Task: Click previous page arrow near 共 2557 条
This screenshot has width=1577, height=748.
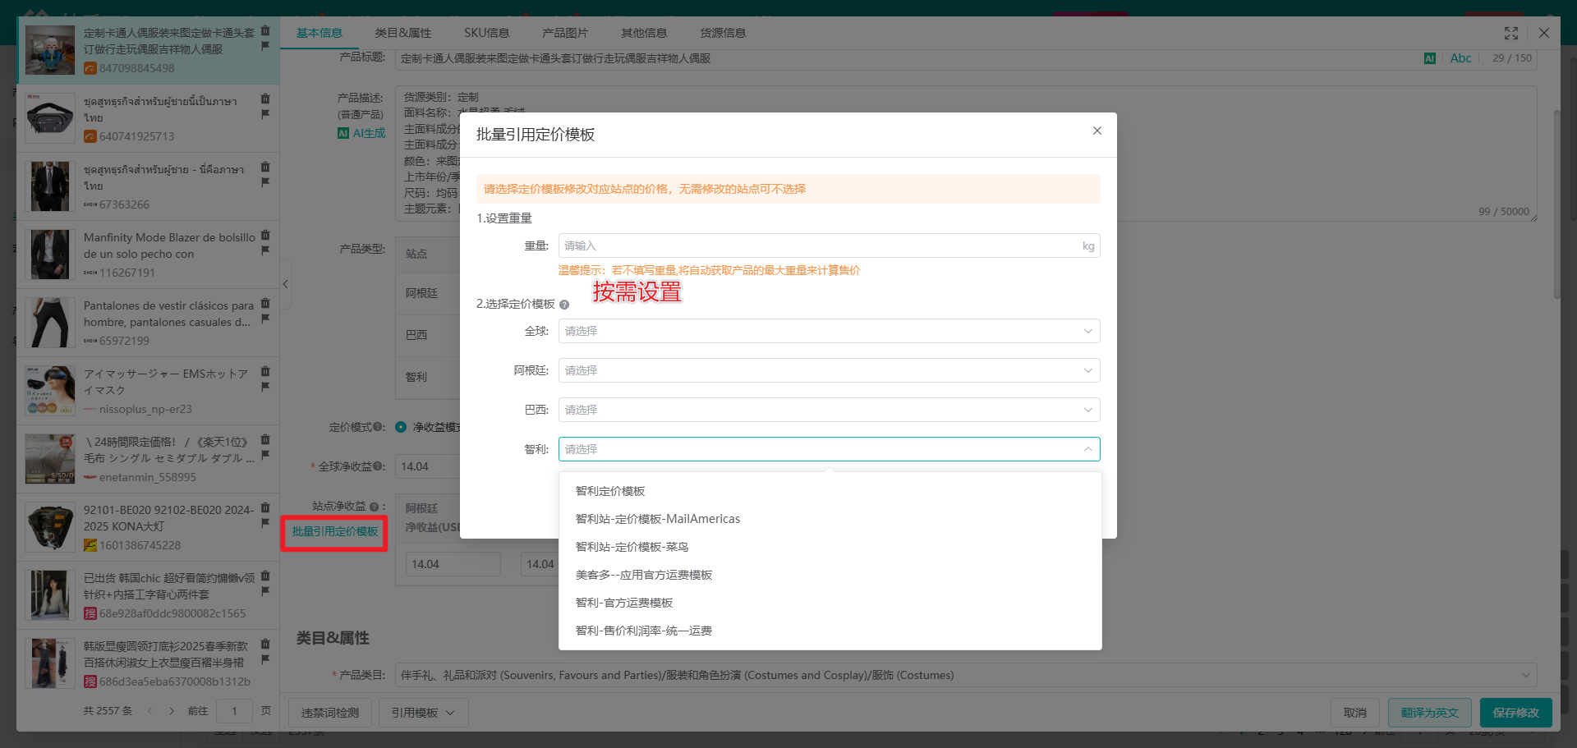Action: point(149,711)
